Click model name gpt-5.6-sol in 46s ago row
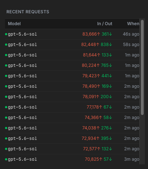The height and width of the screenshot is (169, 148). point(22,34)
